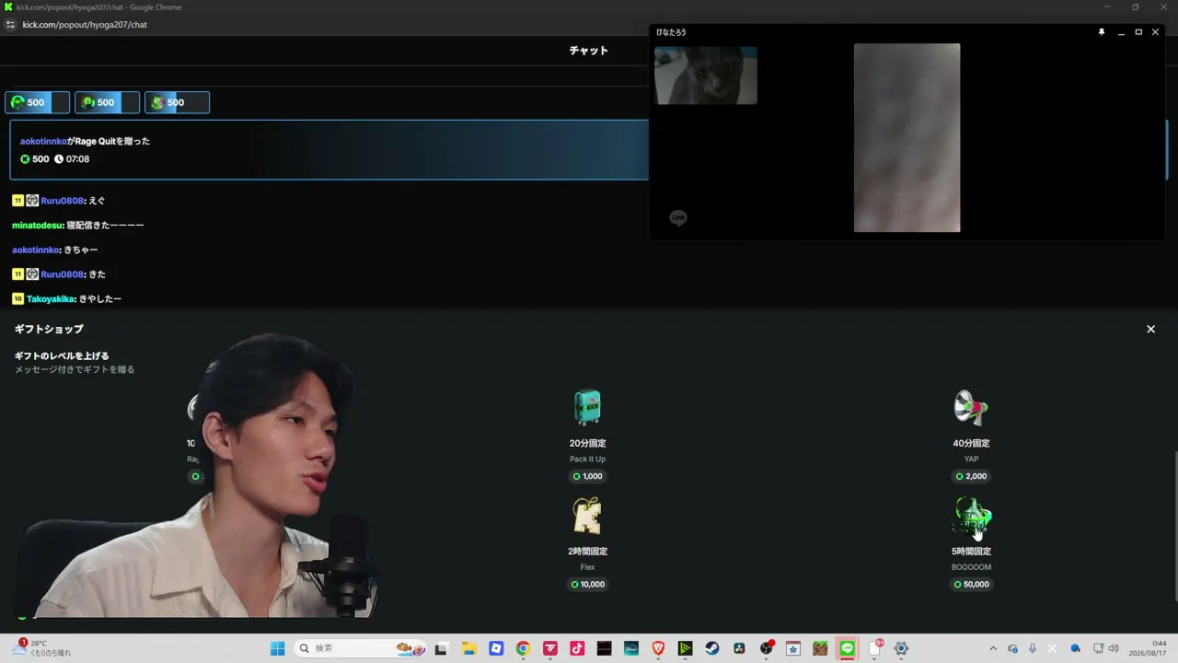Click the 40分固定 label
1178x663 pixels.
(x=971, y=443)
